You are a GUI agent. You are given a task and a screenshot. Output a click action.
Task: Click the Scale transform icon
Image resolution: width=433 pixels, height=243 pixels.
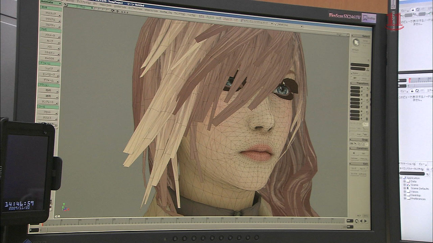click(368, 89)
